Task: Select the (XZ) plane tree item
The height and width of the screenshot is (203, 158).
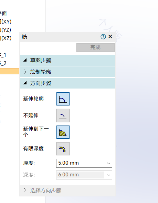Action: (6, 38)
